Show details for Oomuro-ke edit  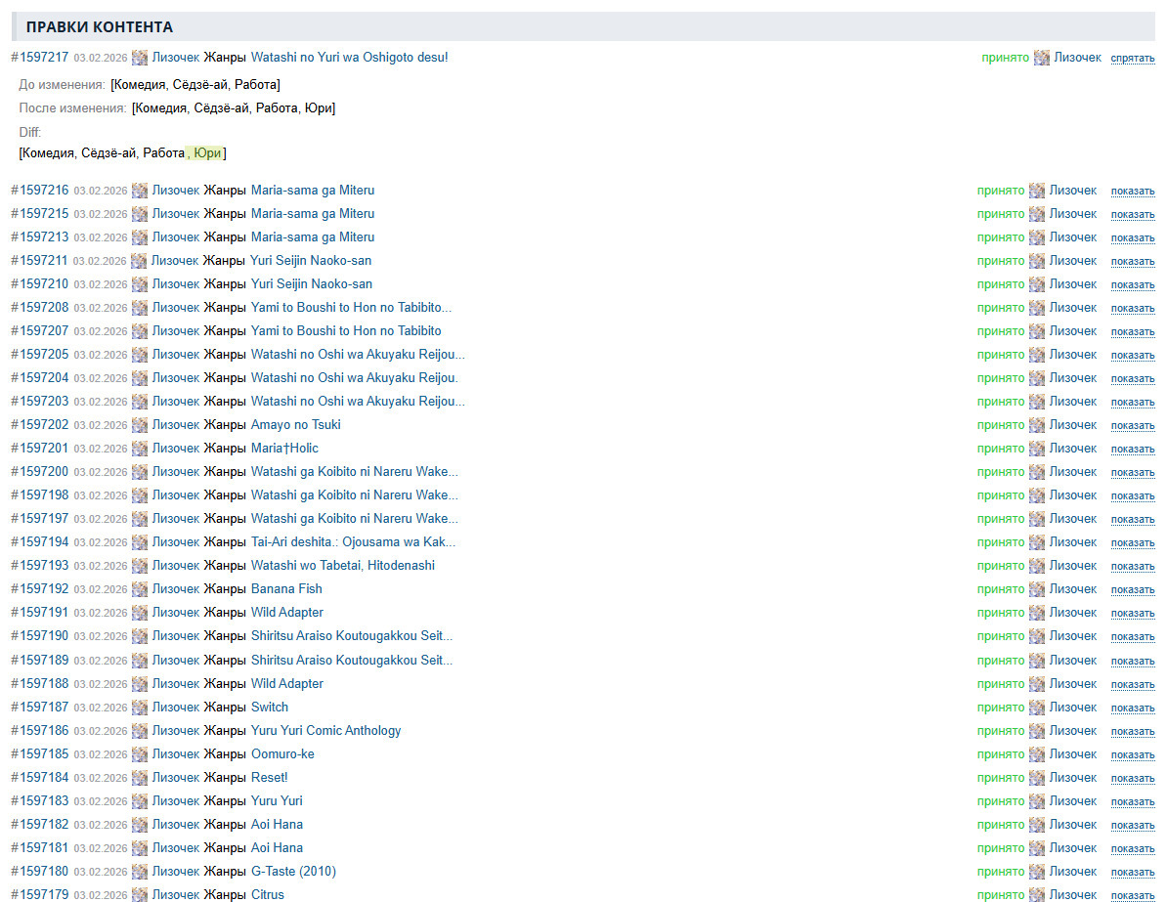(x=1132, y=755)
